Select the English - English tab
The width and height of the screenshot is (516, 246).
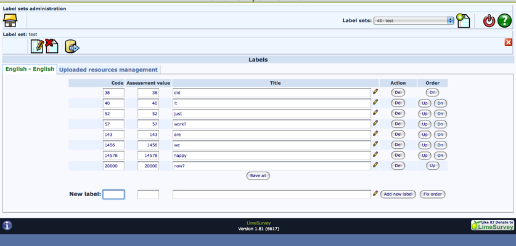pyautogui.click(x=30, y=69)
